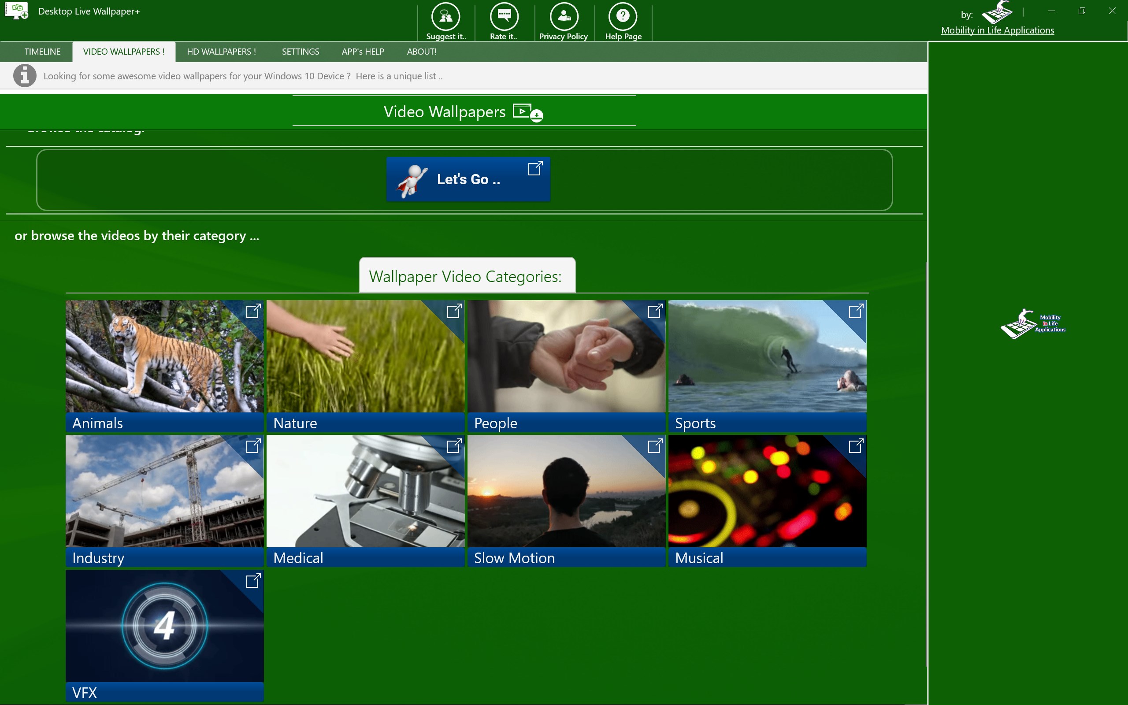Open the ABOUT! tab

coord(421,52)
